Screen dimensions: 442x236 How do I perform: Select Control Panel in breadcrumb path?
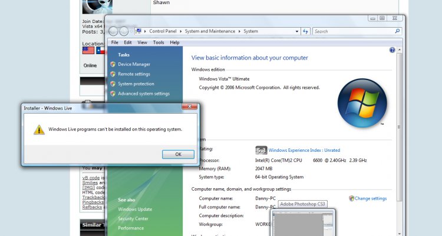coord(163,31)
